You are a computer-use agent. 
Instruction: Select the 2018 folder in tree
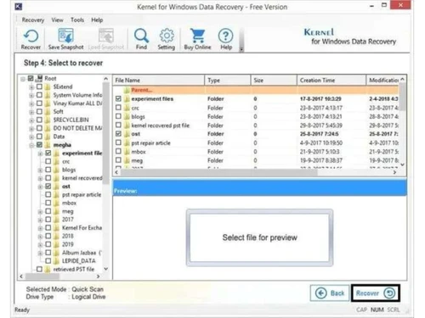point(68,236)
